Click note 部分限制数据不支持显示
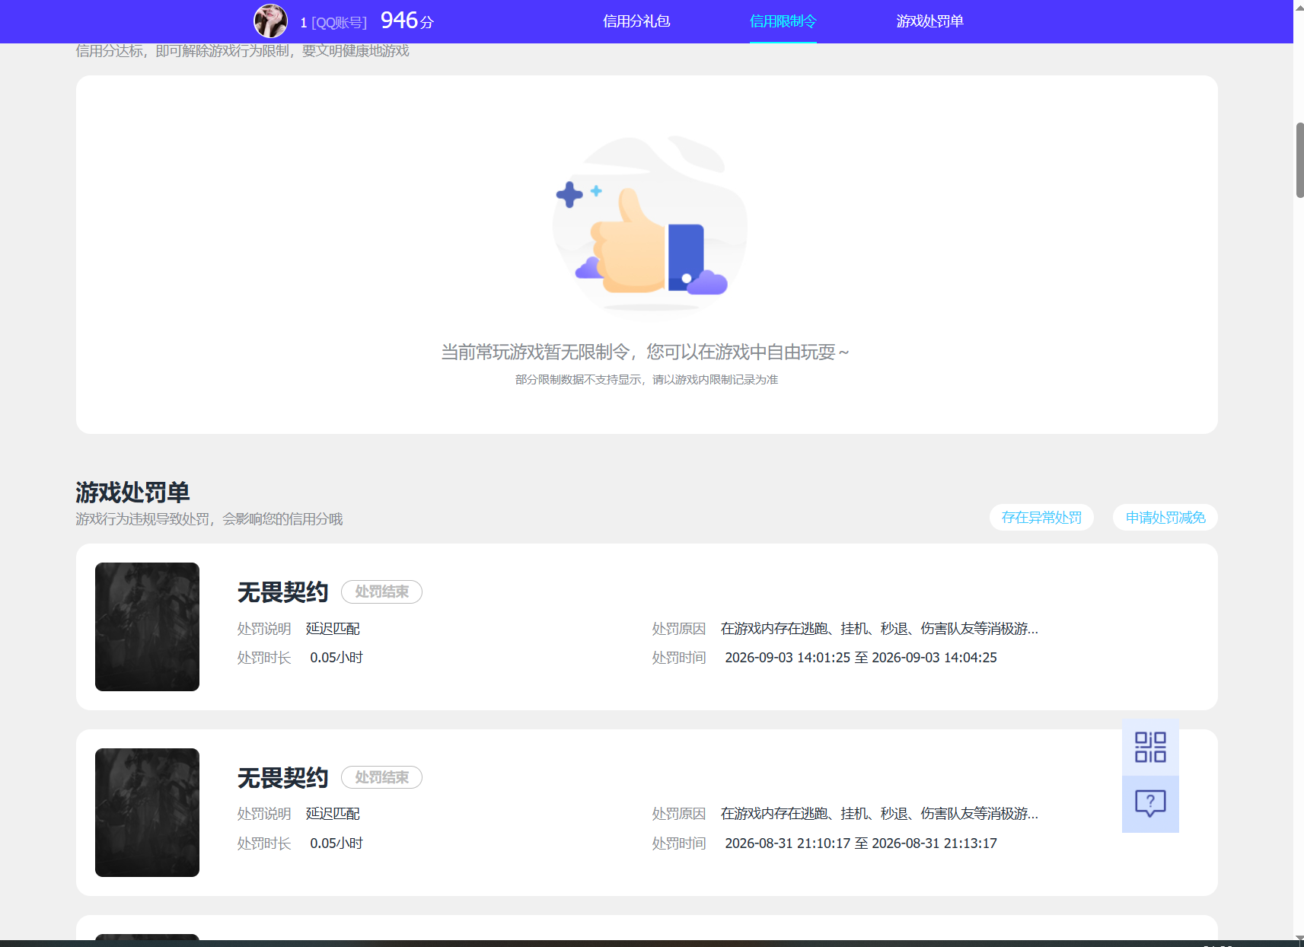The width and height of the screenshot is (1304, 947). pyautogui.click(x=578, y=380)
